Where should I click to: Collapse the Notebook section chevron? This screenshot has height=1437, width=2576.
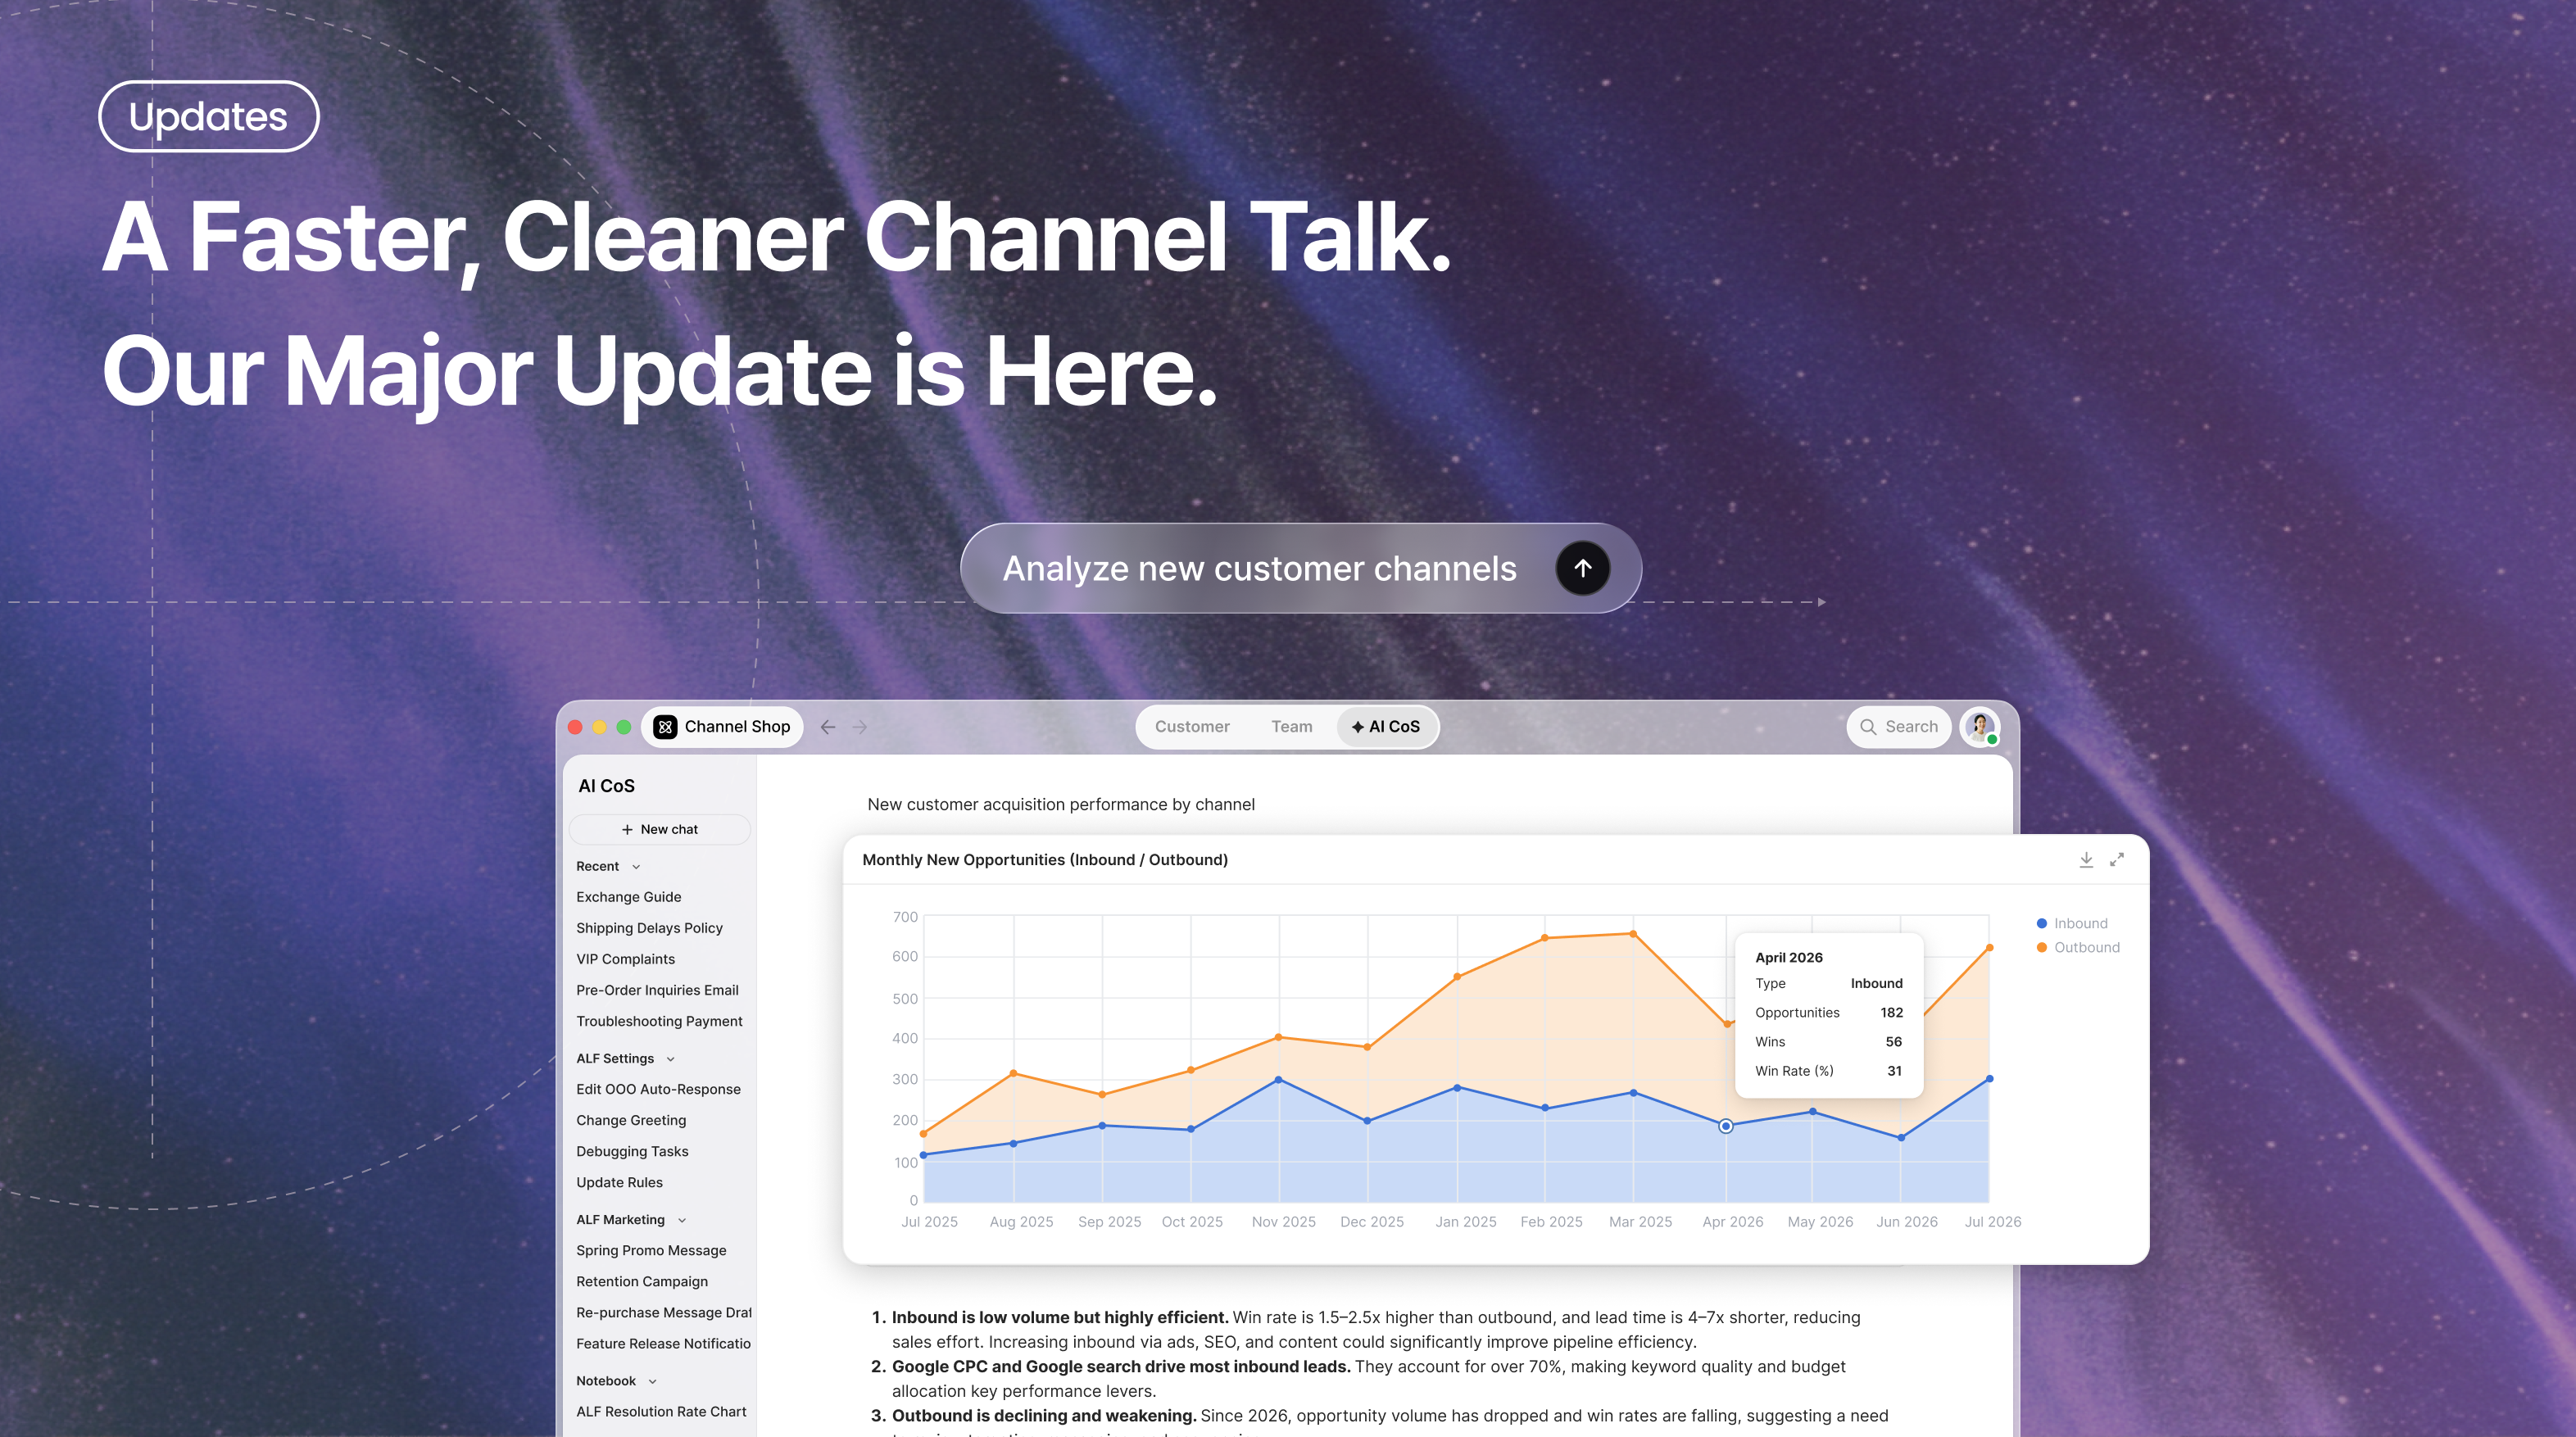653,1381
